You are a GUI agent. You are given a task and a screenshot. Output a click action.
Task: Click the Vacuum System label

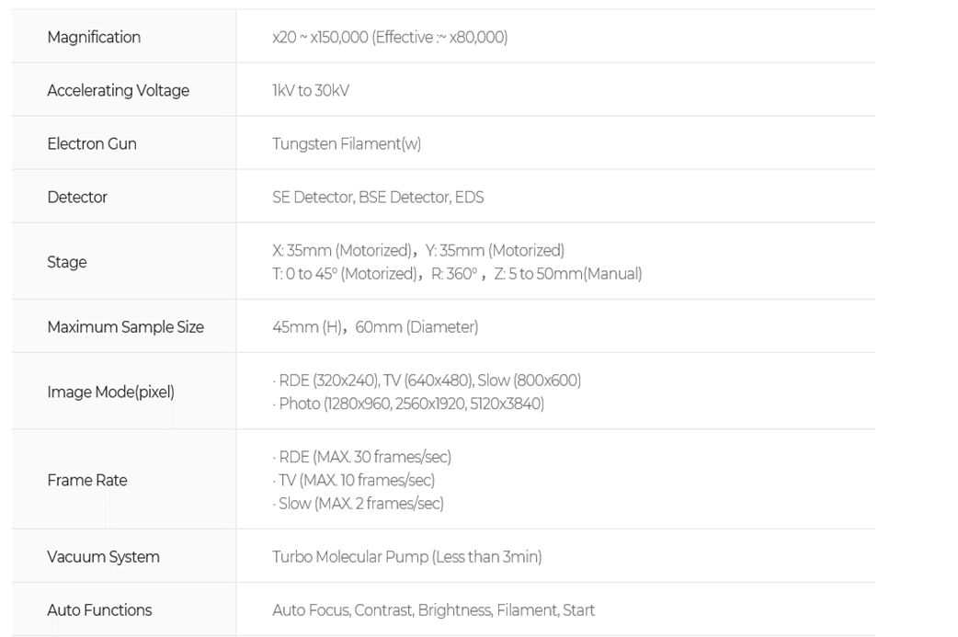104,557
